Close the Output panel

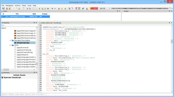click(x=171, y=11)
